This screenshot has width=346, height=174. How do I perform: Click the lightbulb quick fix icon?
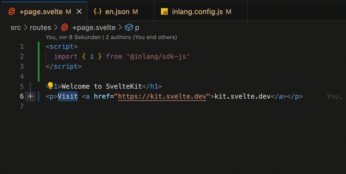(50, 85)
